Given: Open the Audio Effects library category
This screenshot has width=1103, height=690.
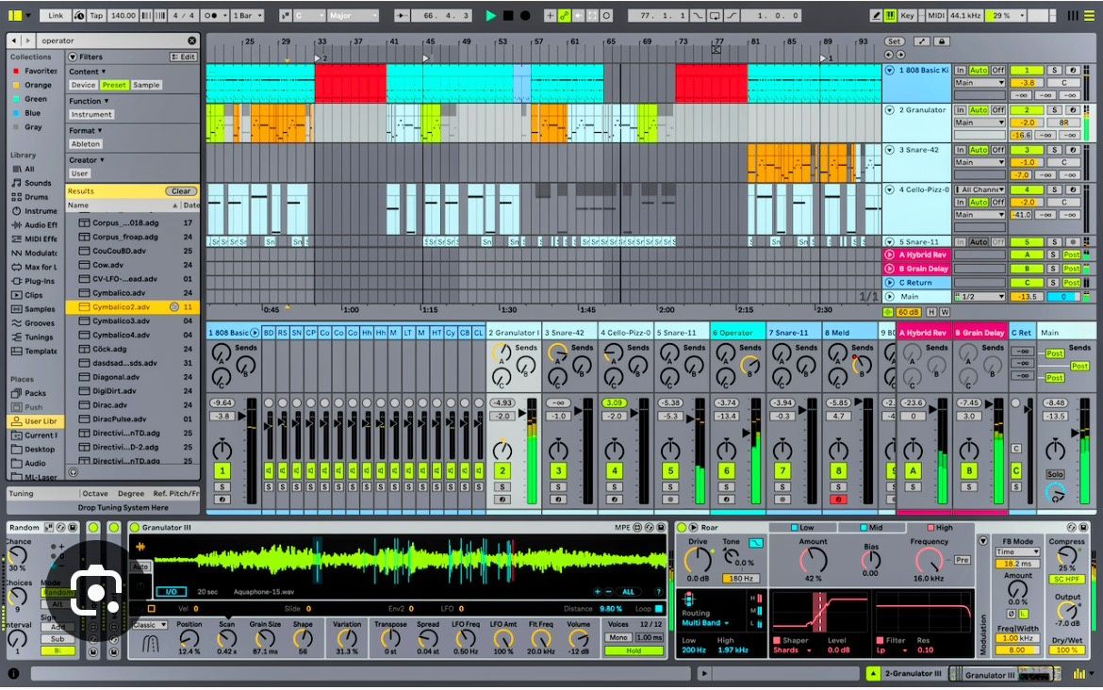Looking at the screenshot, I should [x=35, y=225].
